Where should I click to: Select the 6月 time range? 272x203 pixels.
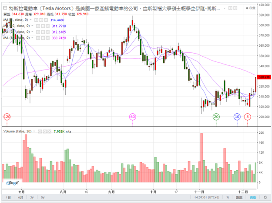click(x=20, y=197)
